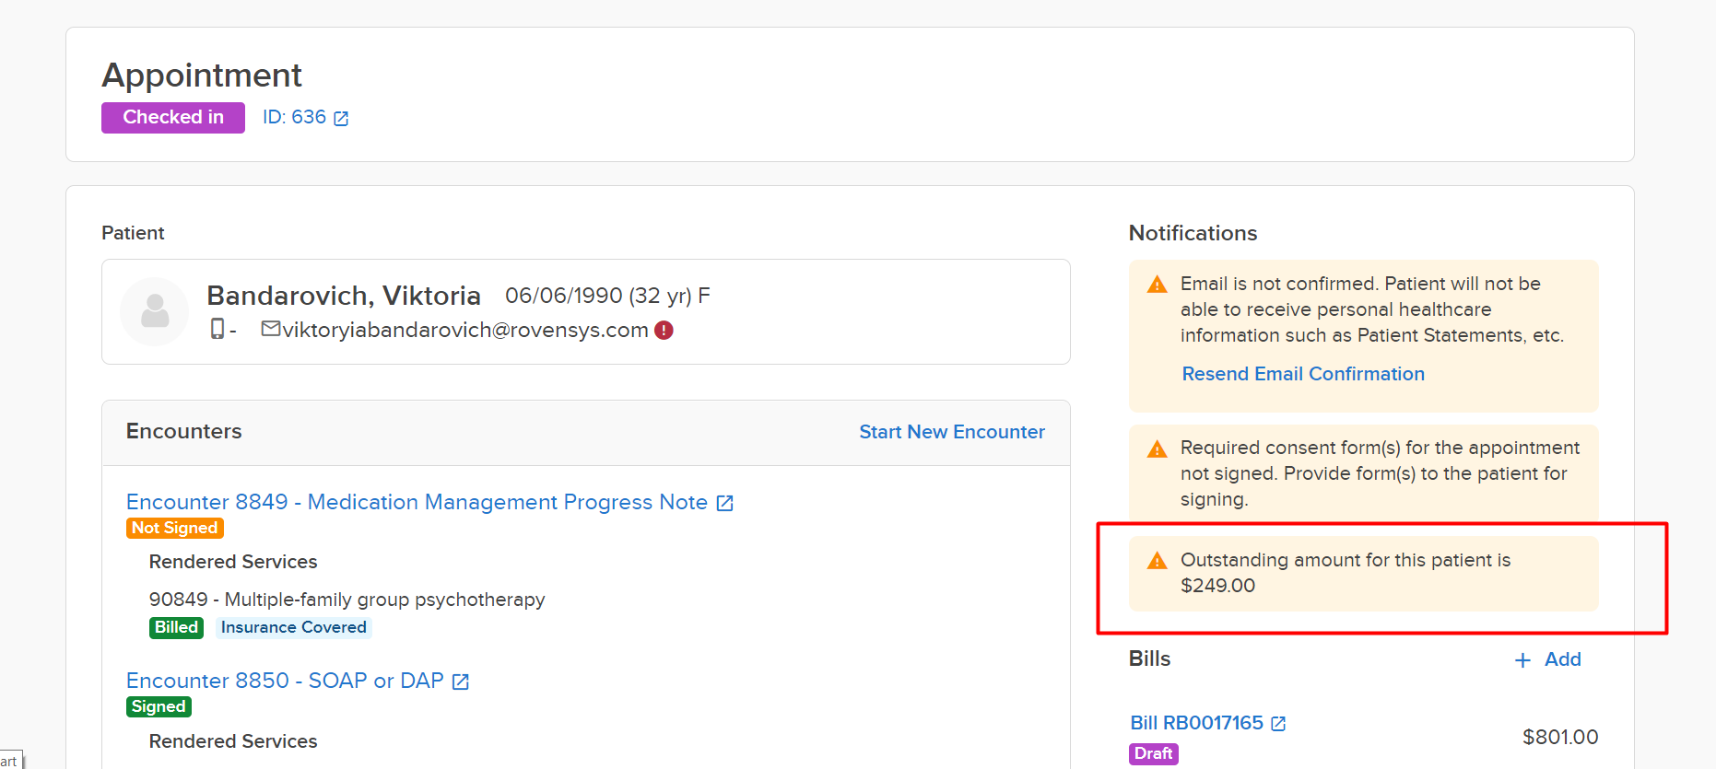Open Encounter 8849 in new window icon
The height and width of the screenshot is (769, 1716).
point(725,503)
